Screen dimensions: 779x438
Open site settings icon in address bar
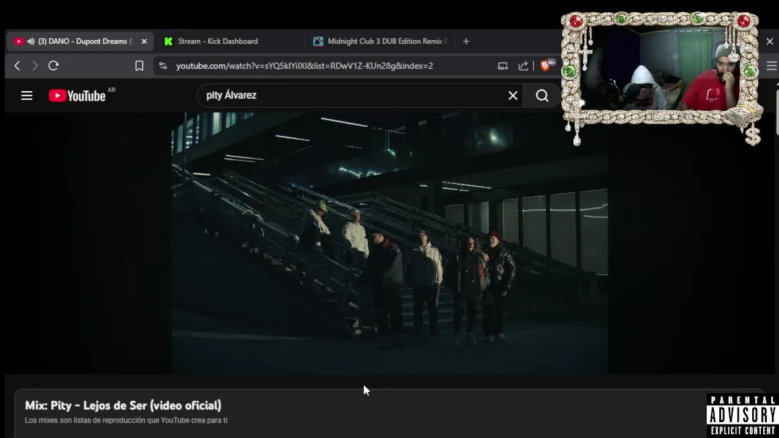pyautogui.click(x=163, y=66)
